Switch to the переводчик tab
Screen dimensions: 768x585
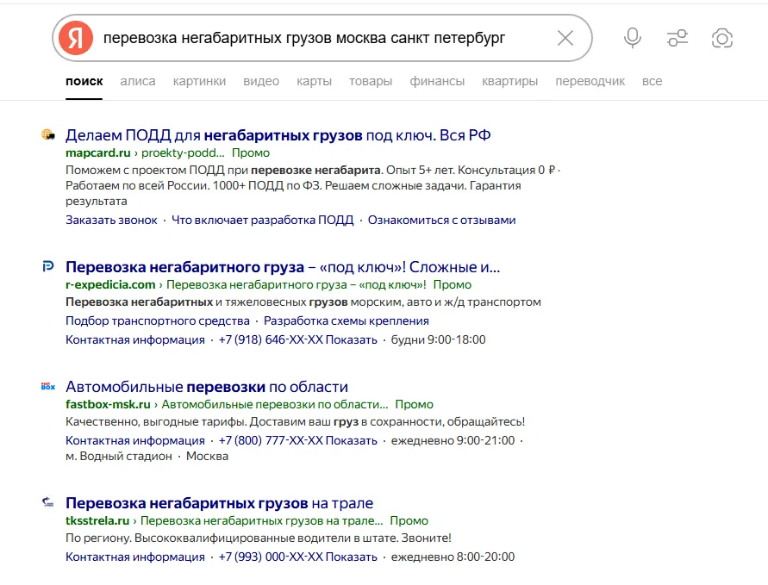point(590,81)
